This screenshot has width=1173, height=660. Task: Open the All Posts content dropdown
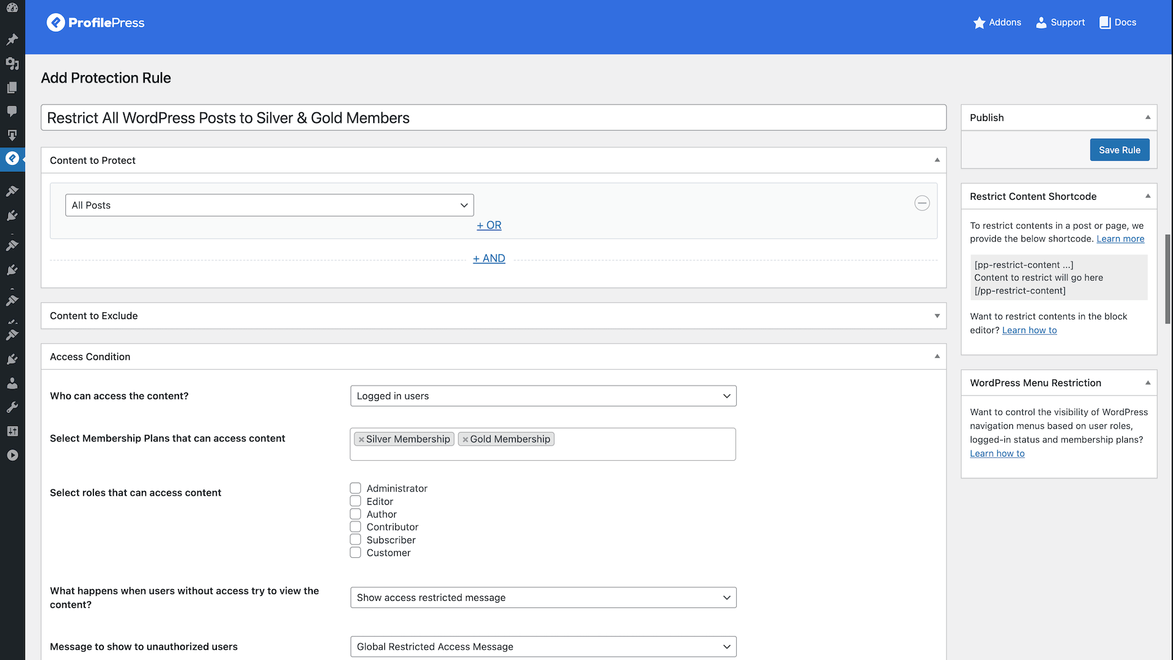pyautogui.click(x=269, y=205)
